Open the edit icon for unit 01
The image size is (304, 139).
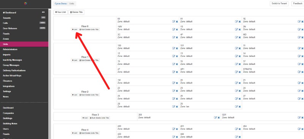coord(236,22)
